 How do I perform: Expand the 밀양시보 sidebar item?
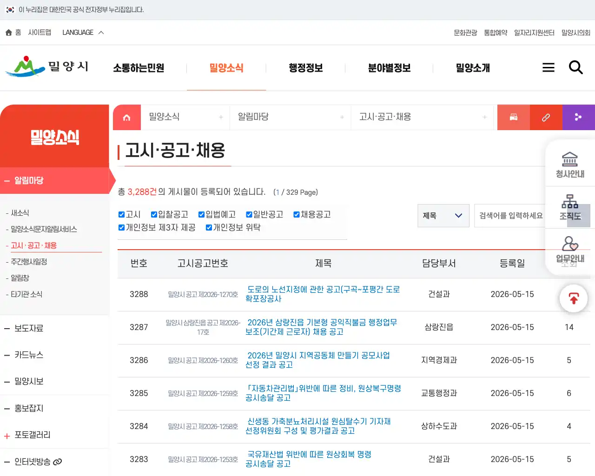[54, 382]
